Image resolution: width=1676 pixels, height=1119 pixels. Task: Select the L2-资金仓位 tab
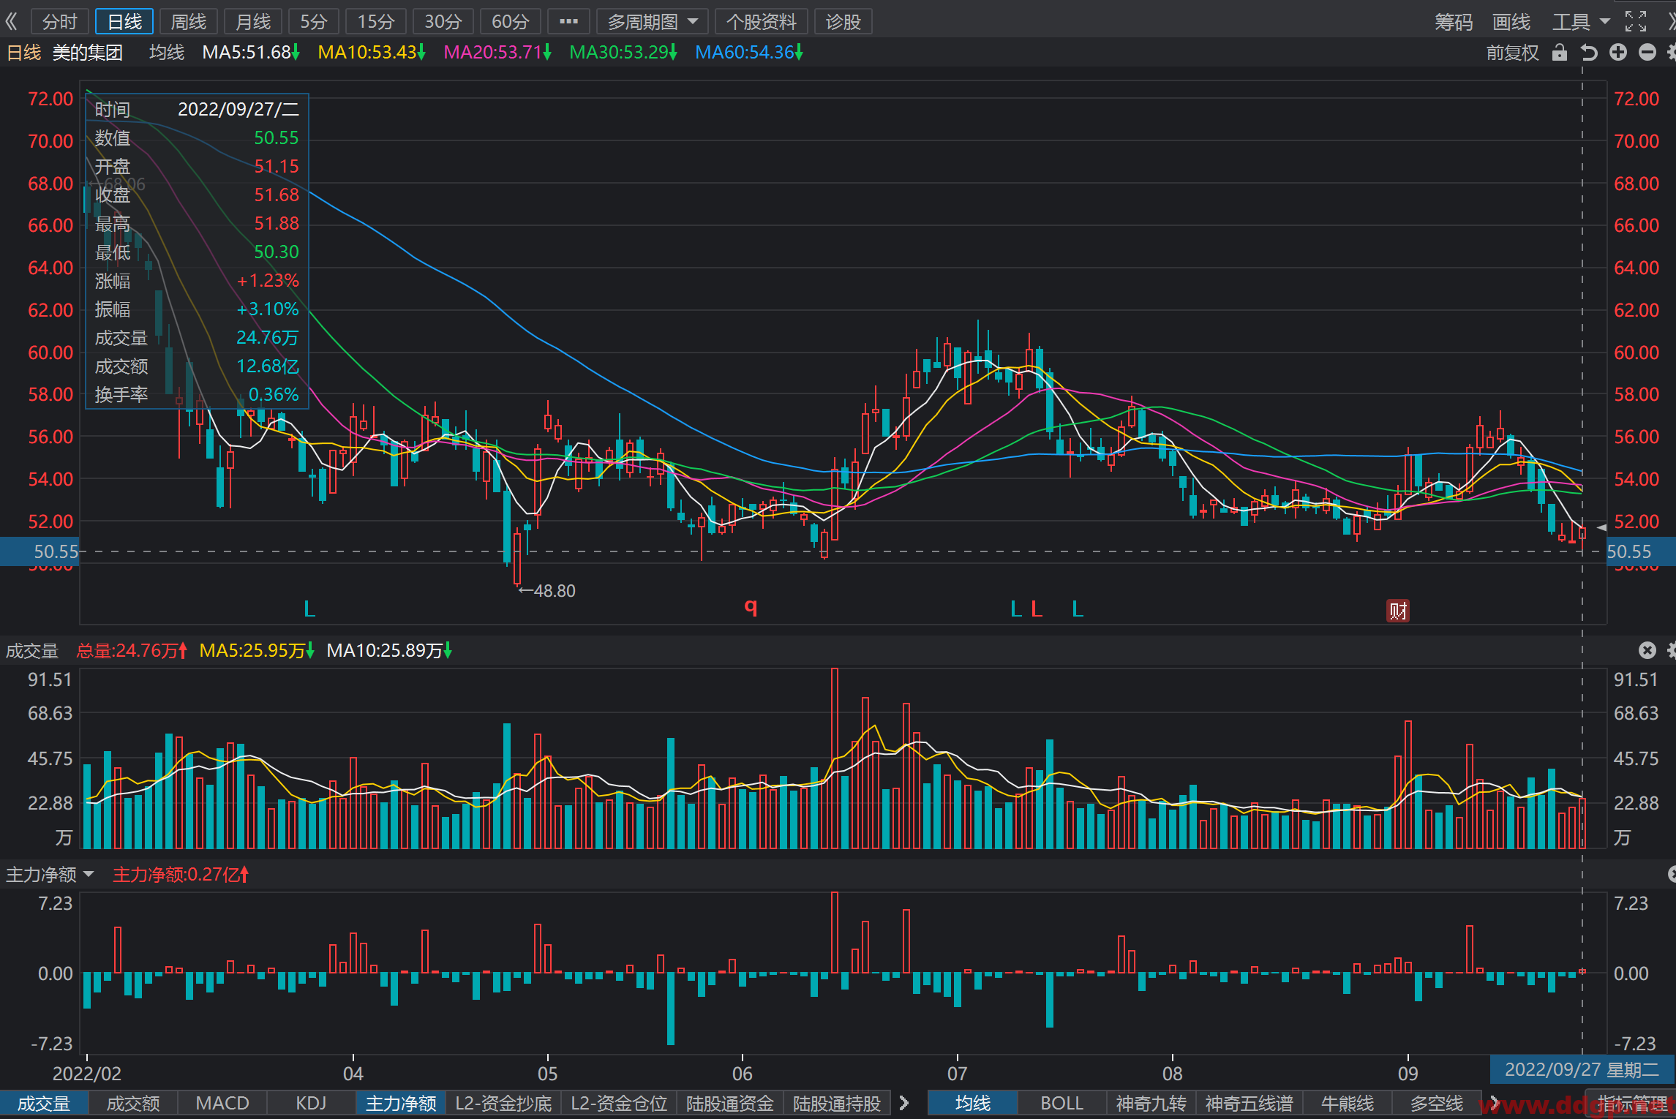[619, 1103]
